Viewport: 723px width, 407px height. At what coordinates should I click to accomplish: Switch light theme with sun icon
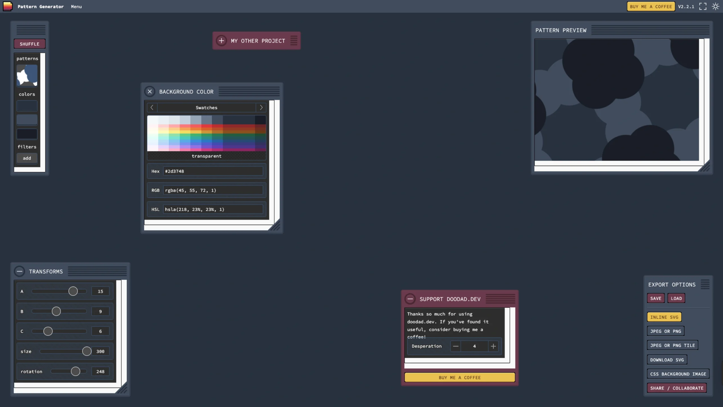click(x=715, y=6)
